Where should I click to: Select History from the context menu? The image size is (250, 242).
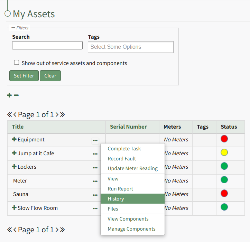[116, 199]
